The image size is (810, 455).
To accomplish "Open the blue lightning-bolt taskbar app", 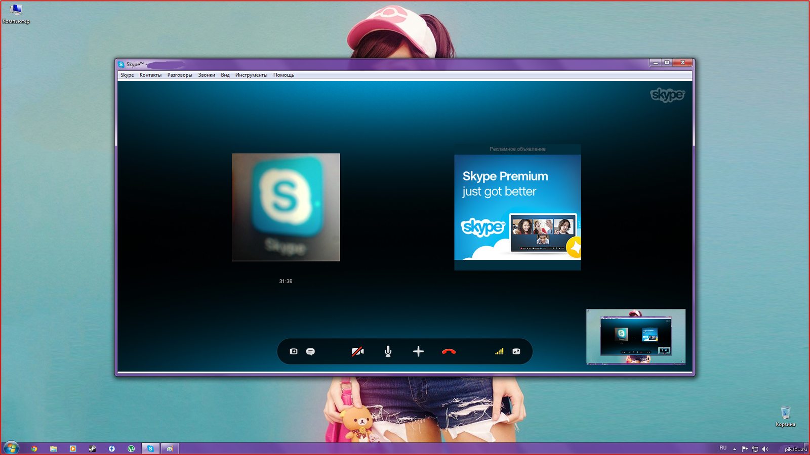I will tap(111, 448).
